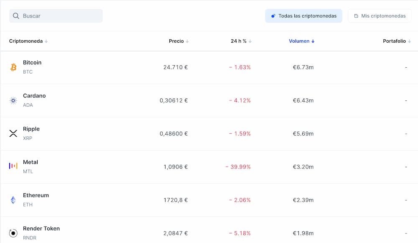
Task: Click Ethereum price 1720,8 €
Action: pyautogui.click(x=176, y=200)
